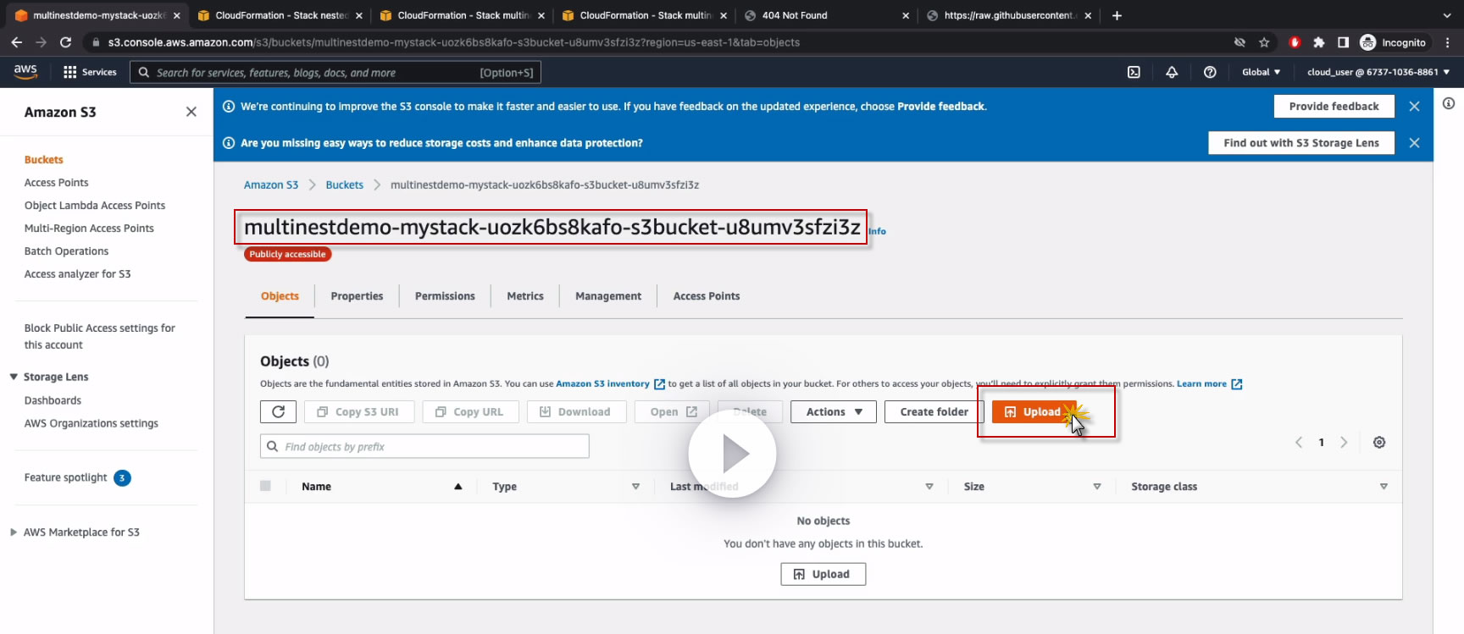Click the orange Upload button

pyautogui.click(x=1034, y=412)
